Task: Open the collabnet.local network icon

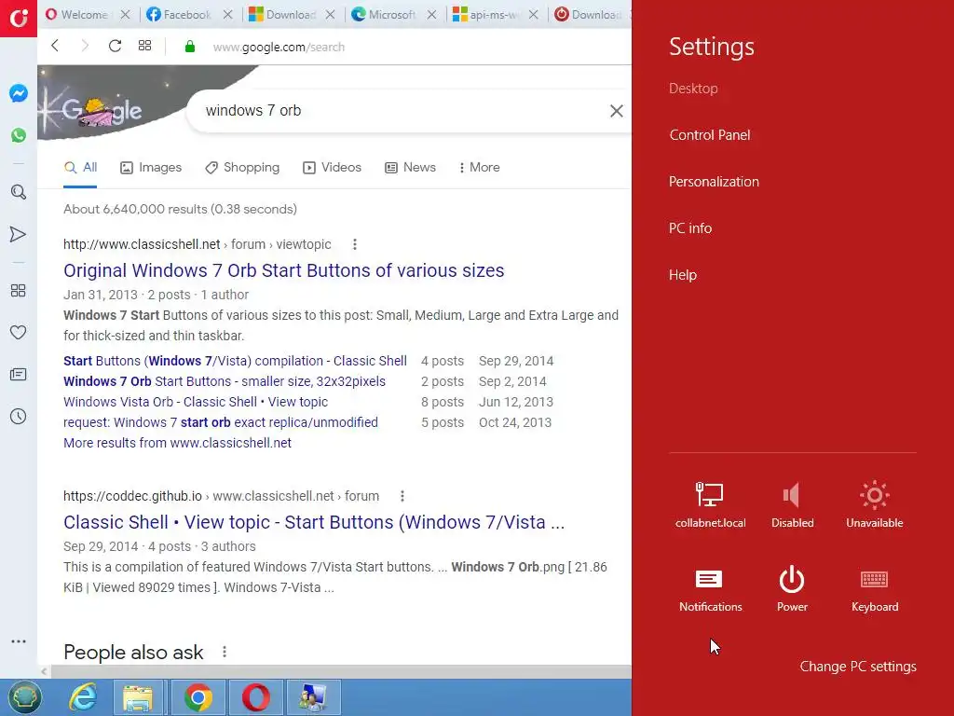Action: [x=710, y=504]
